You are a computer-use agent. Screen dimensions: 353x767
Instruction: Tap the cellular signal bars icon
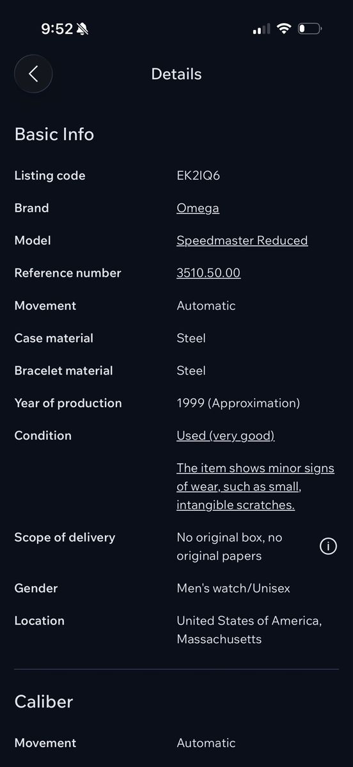point(262,29)
